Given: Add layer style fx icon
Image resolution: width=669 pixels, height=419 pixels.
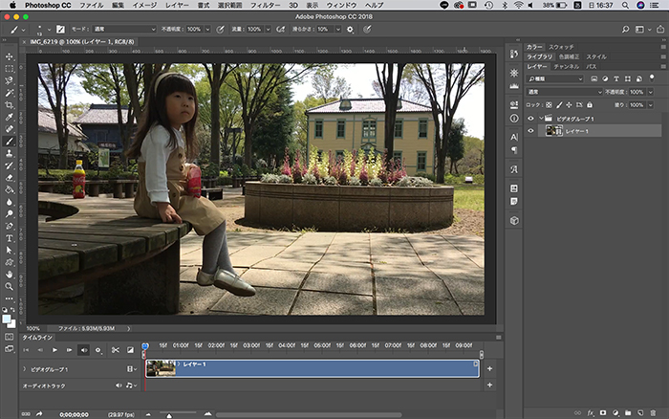Looking at the screenshot, I should (591, 413).
